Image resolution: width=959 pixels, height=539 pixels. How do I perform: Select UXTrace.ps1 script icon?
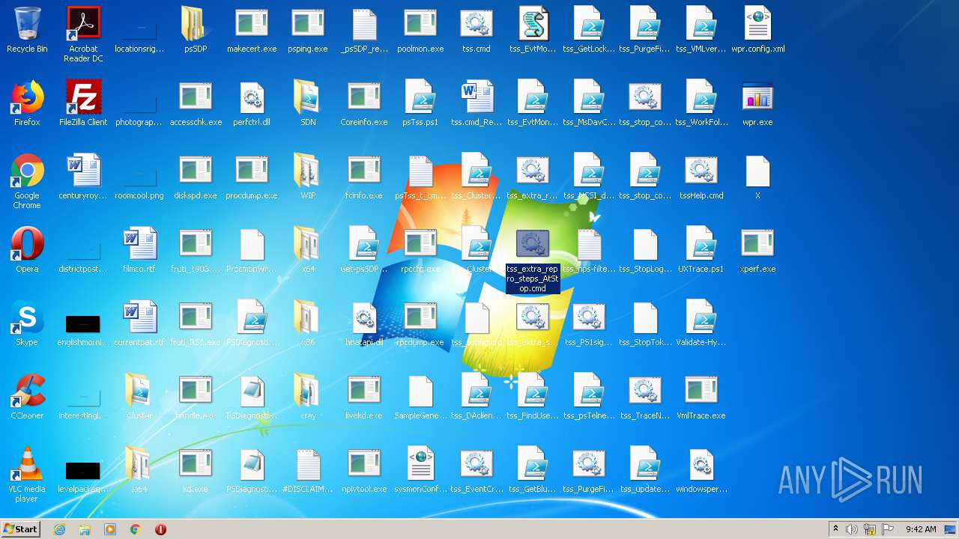coord(701,245)
